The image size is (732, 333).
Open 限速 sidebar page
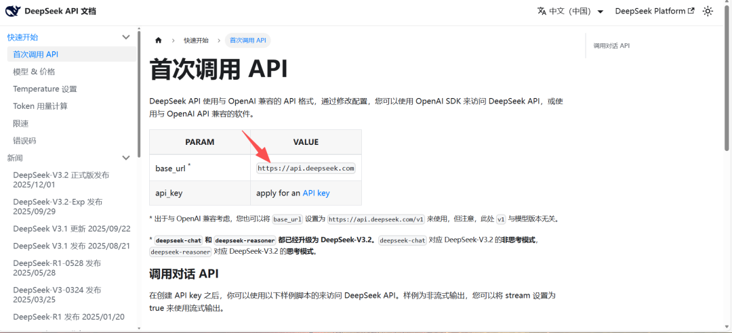pyautogui.click(x=21, y=124)
